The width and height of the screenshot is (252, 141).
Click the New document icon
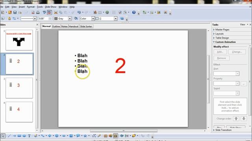pos(3,12)
